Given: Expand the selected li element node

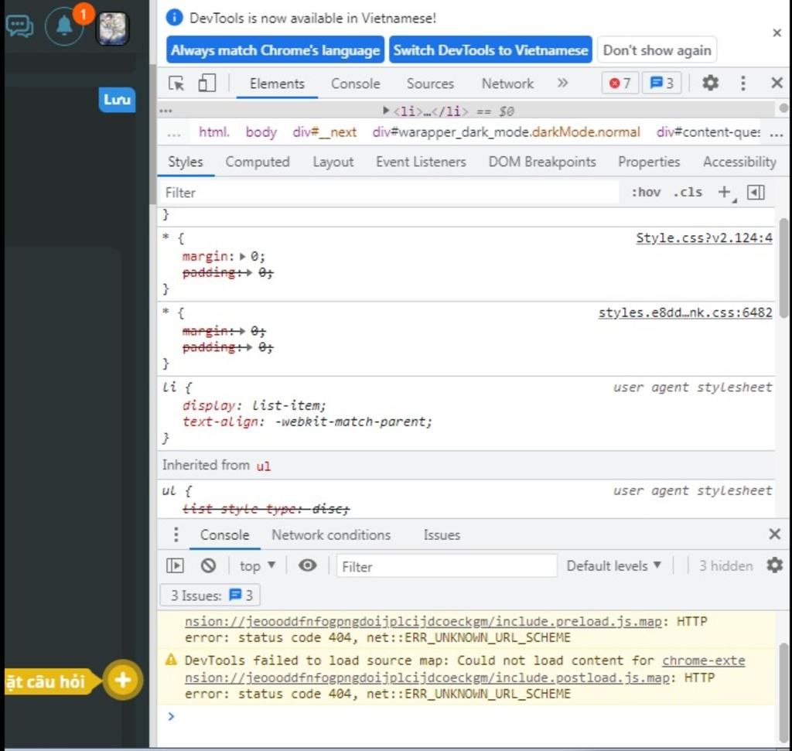Looking at the screenshot, I should pos(386,110).
